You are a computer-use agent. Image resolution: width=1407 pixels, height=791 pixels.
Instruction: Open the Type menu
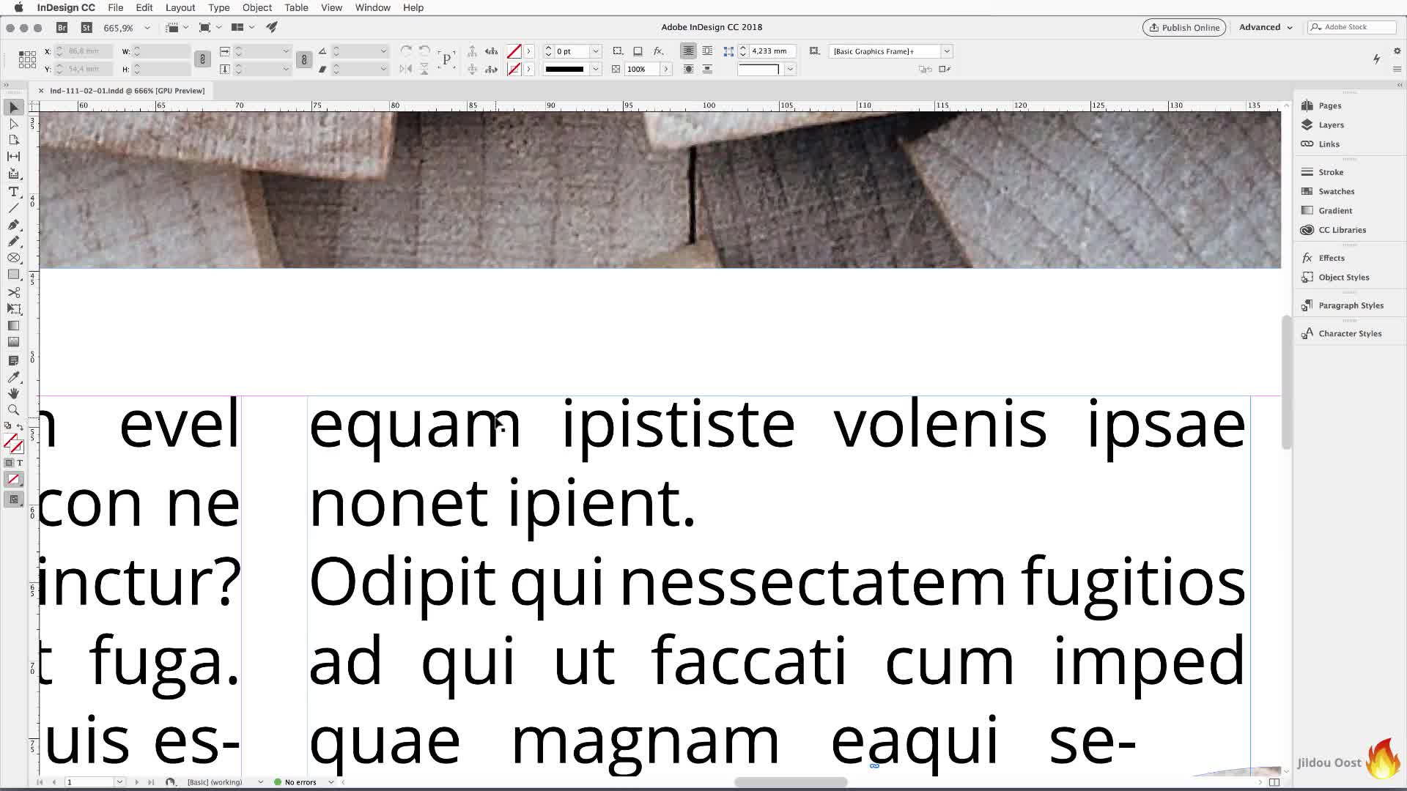(219, 7)
